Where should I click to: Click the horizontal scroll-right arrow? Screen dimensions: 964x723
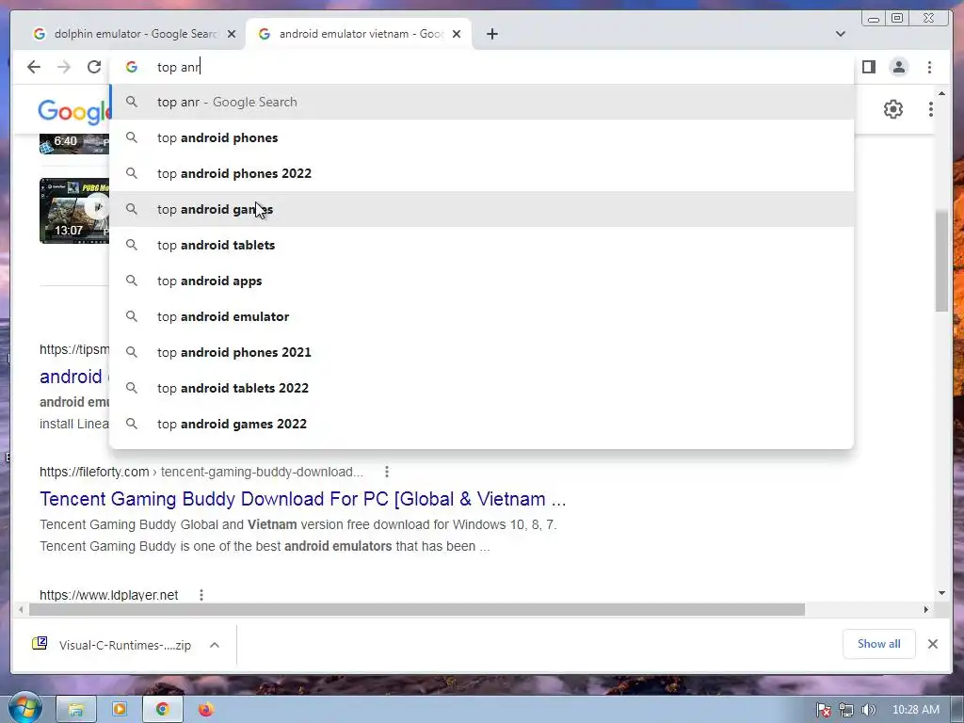coord(926,609)
